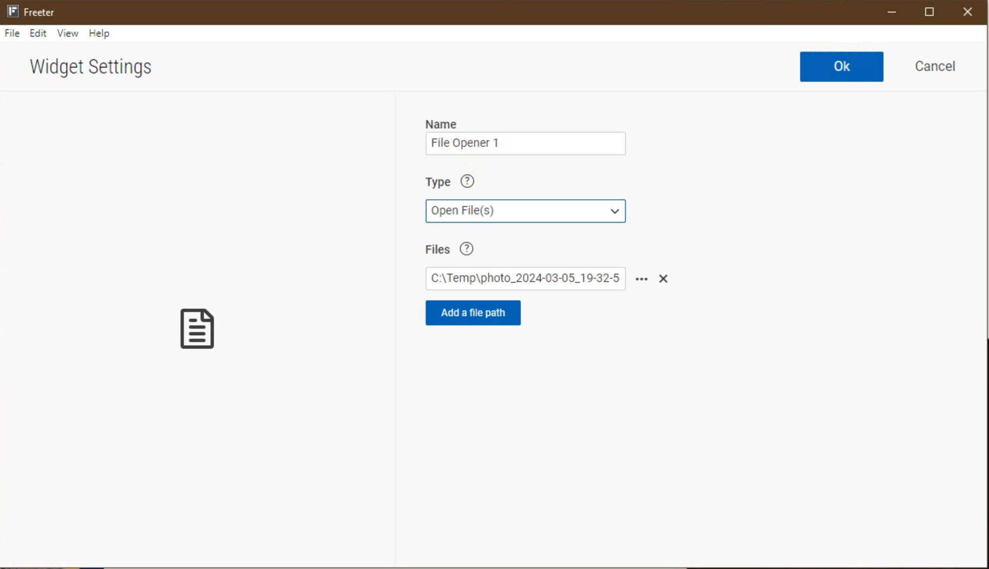Open the View menu
989x569 pixels.
(67, 33)
